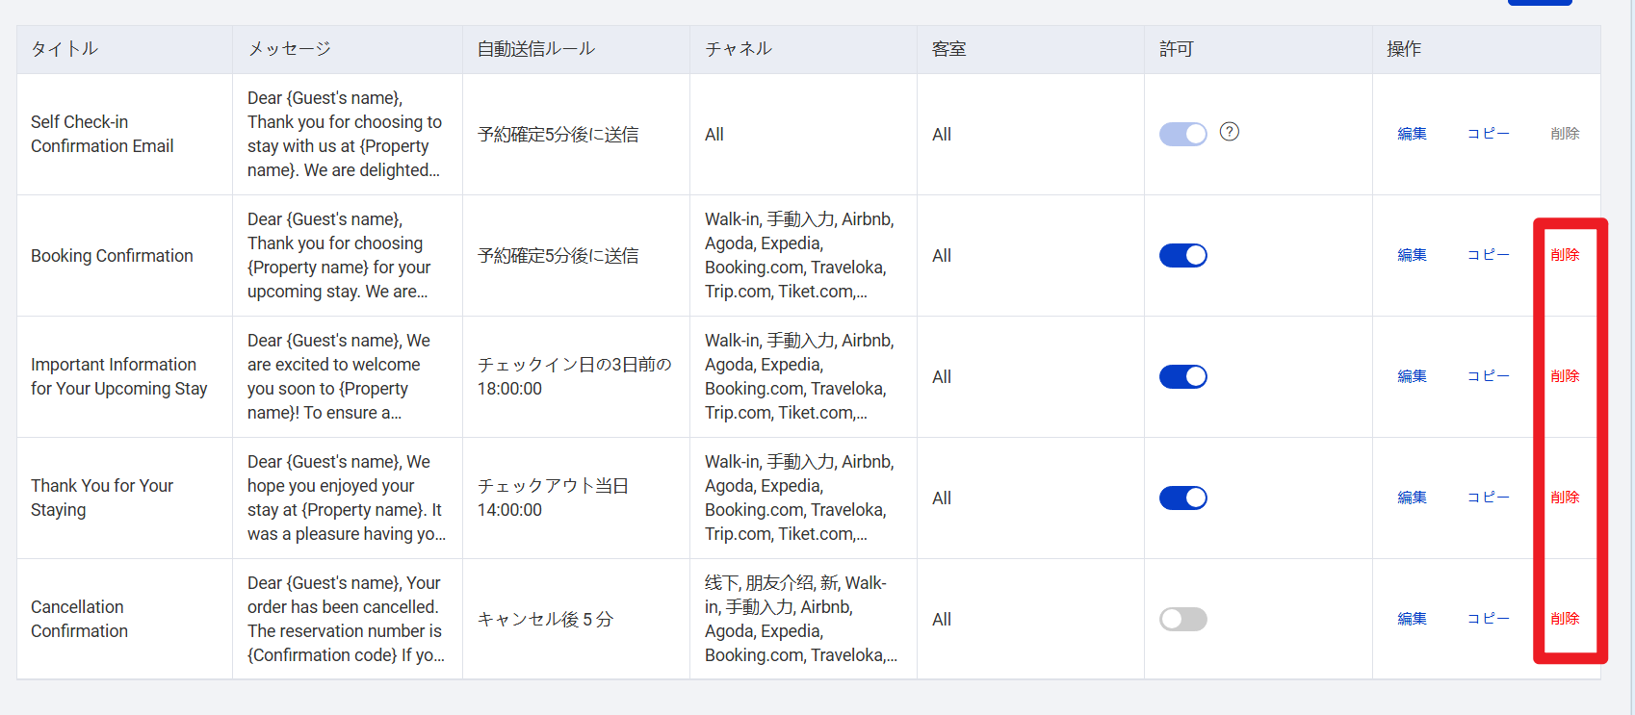Delete Thank You for Your Staying template
The image size is (1635, 715).
pos(1565,498)
